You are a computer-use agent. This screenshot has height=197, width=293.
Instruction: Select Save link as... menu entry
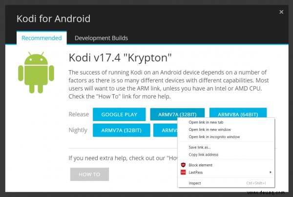point(226,147)
